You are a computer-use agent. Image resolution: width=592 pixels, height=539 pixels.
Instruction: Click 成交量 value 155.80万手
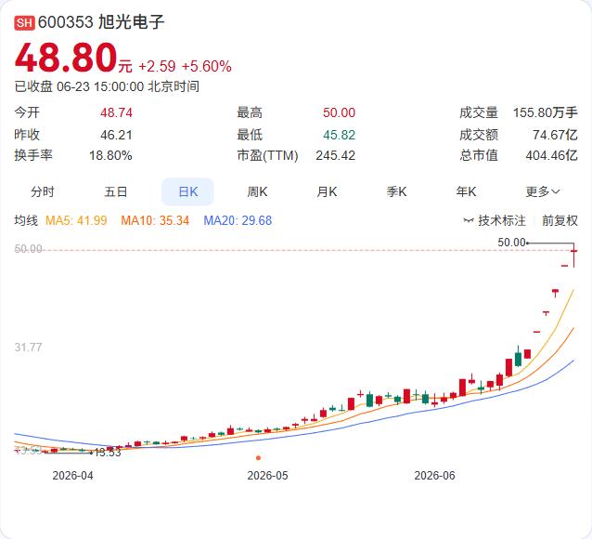coord(546,112)
